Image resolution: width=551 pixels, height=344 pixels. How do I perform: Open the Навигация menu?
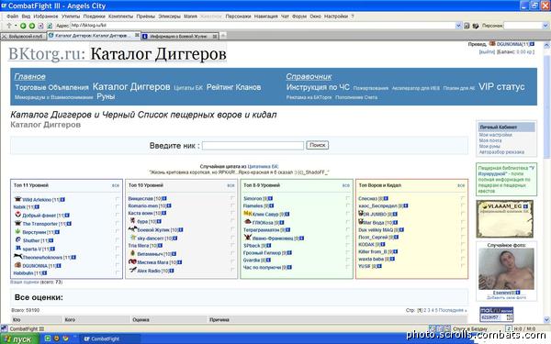265,17
